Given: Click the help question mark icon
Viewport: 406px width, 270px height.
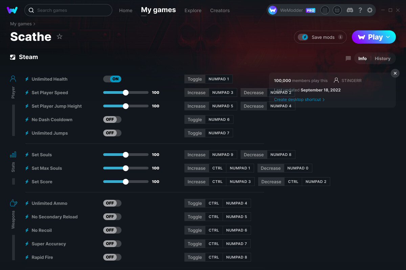Looking at the screenshot, I should click(360, 10).
